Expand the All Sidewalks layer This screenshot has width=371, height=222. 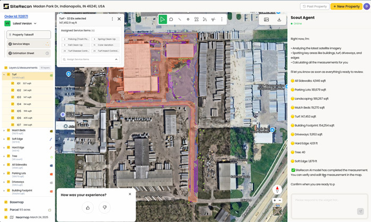(x=4, y=165)
